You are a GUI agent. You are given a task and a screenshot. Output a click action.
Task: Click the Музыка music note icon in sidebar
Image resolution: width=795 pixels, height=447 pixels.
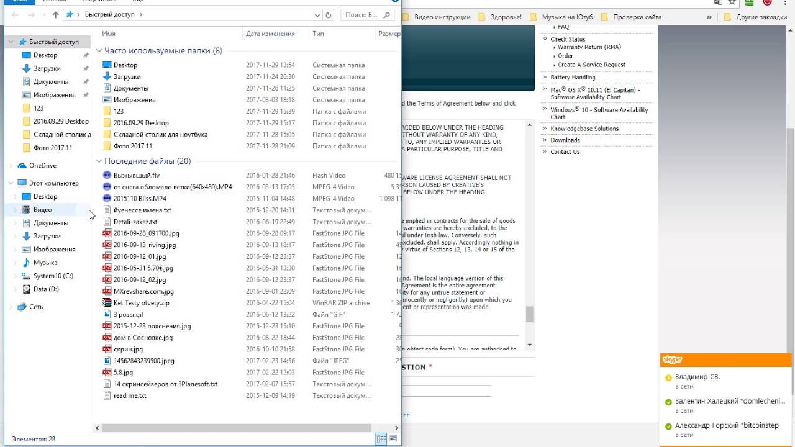click(x=26, y=263)
